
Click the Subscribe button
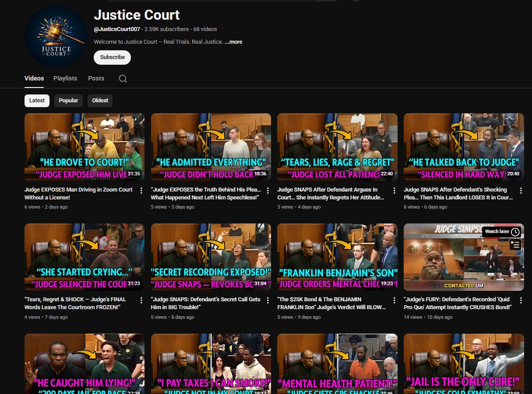pos(112,57)
